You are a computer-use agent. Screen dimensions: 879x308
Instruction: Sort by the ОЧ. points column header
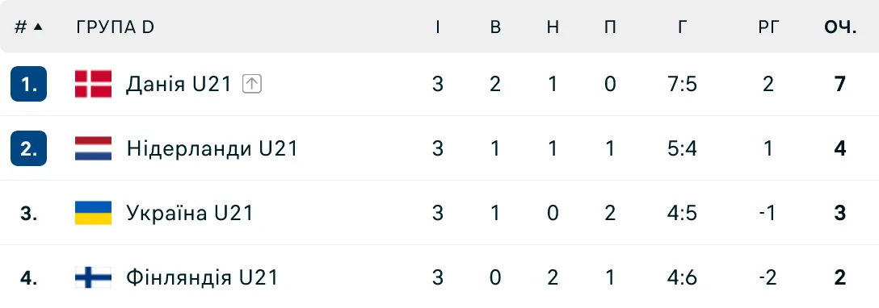tap(839, 27)
